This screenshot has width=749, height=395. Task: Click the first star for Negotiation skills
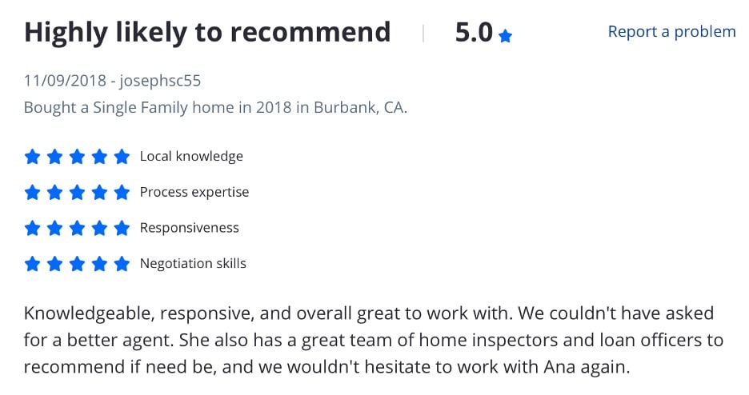pos(32,264)
